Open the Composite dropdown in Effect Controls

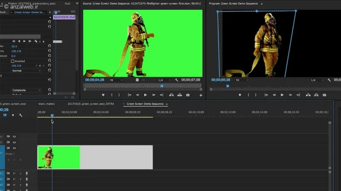[26, 90]
